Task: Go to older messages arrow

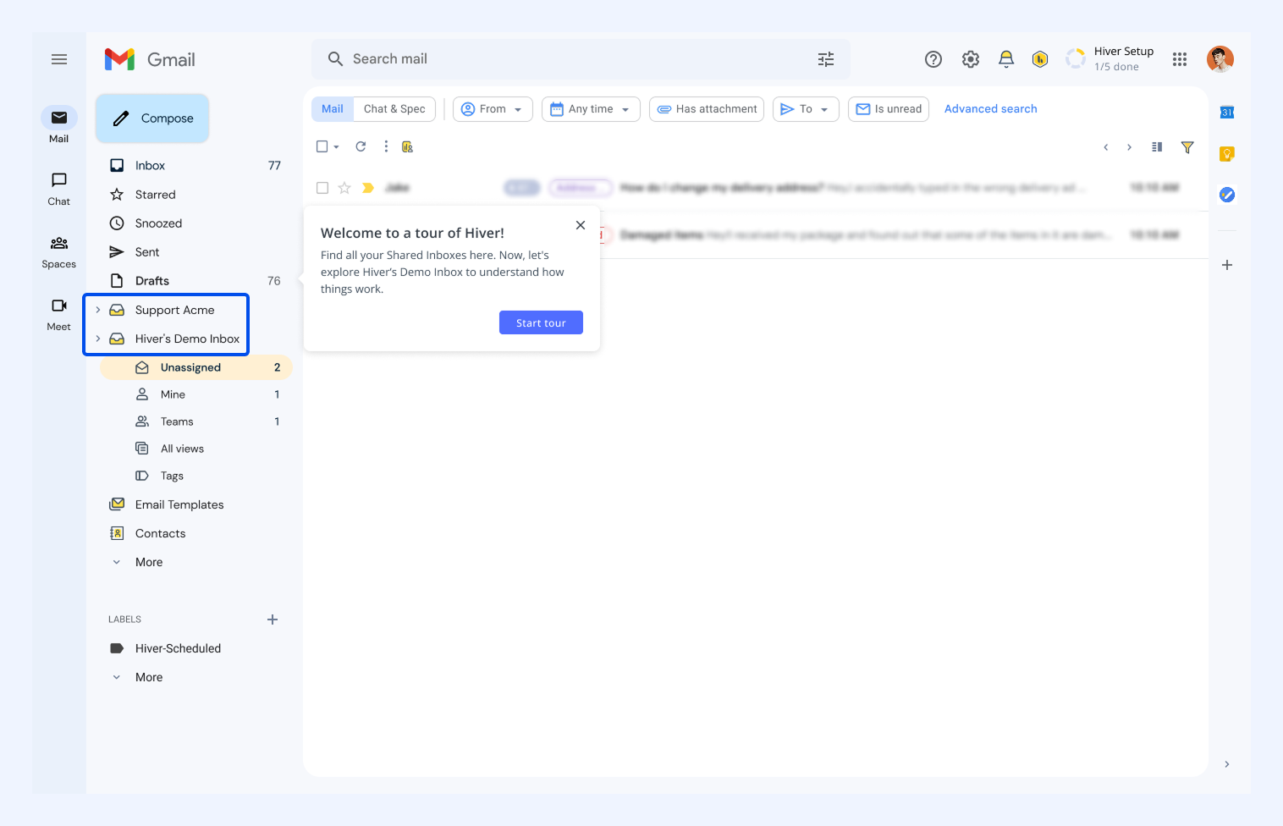Action: pos(1129,147)
